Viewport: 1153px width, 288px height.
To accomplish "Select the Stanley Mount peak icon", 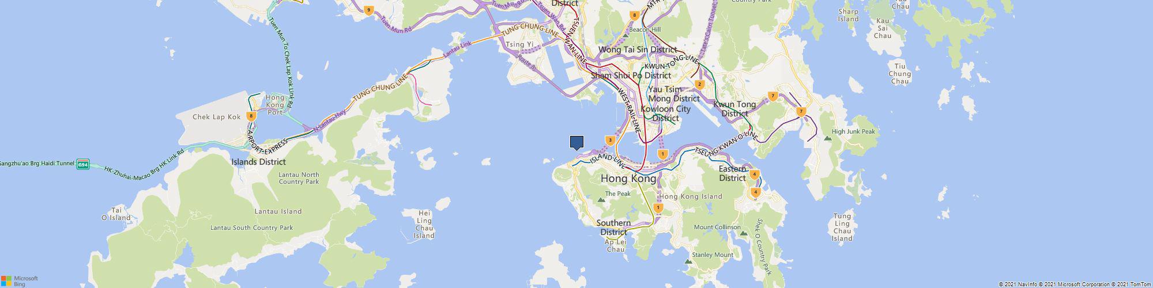I will click(x=687, y=261).
